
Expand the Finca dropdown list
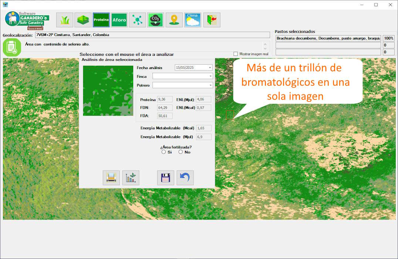(210, 76)
